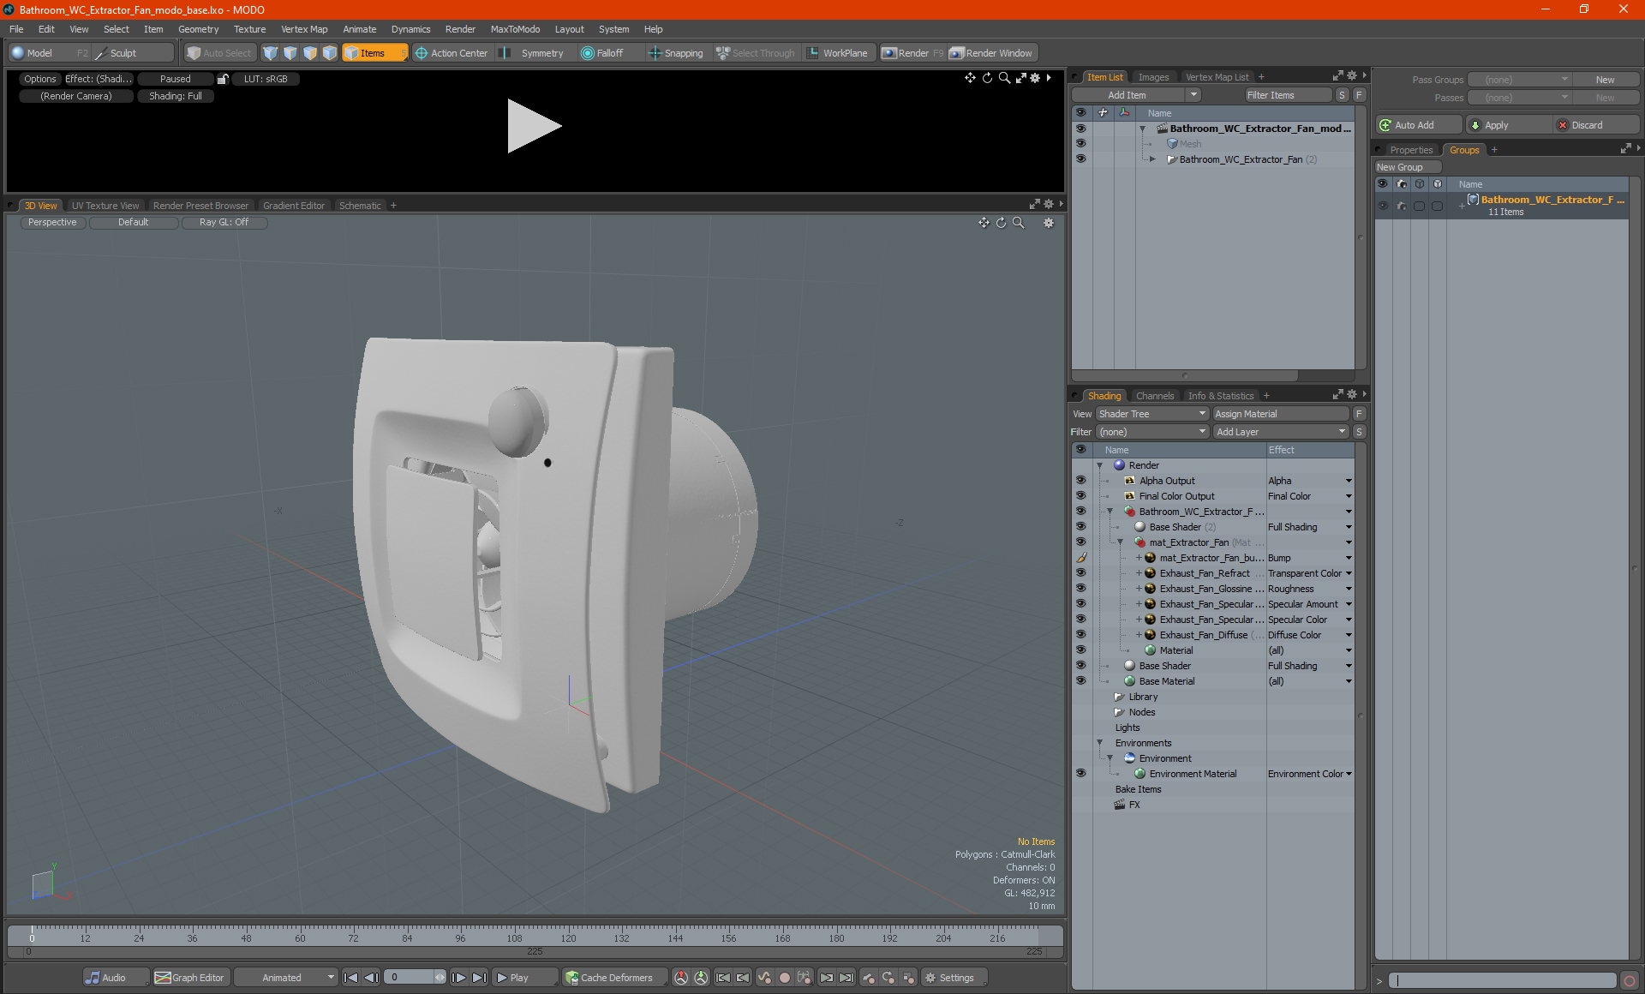This screenshot has height=994, width=1645.
Task: Toggle eye for Base Material
Action: coord(1080,681)
